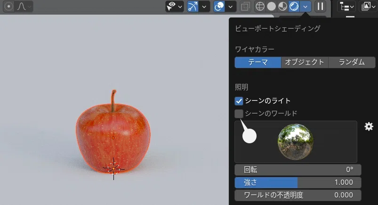Switch to material preview shading mode
Image resolution: width=378 pixels, height=205 pixels.
[x=283, y=7]
